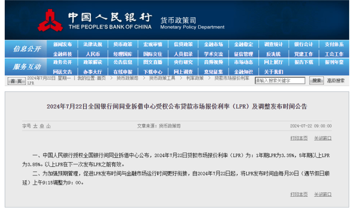Screen dimensions: 351x210
Task: Click the 货币政策工具 breadcrumb link
Action: (x=162, y=78)
